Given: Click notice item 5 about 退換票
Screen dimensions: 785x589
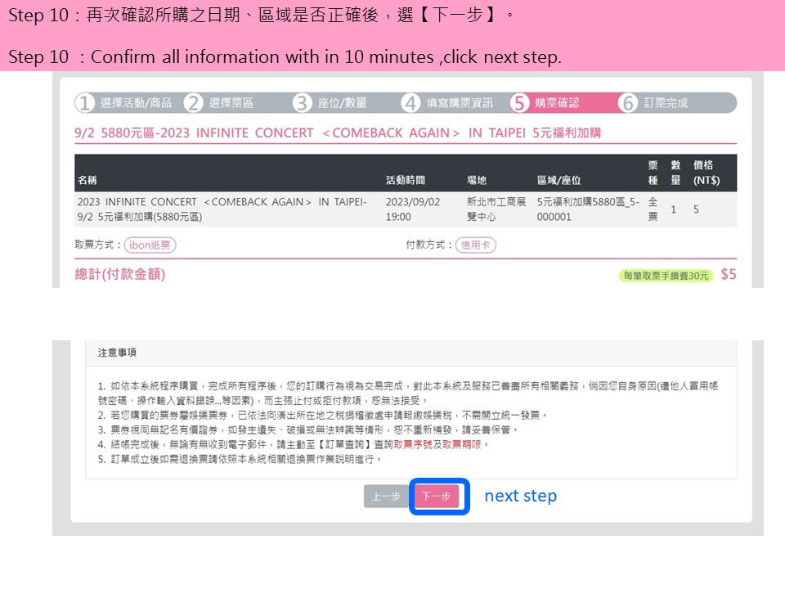Looking at the screenshot, I should point(240,459).
